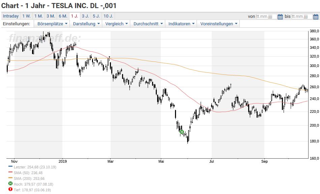Click the '260,0' price axis label

pos(314,87)
